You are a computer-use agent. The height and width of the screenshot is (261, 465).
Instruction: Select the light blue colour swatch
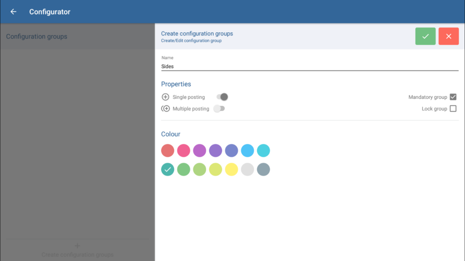click(x=247, y=150)
